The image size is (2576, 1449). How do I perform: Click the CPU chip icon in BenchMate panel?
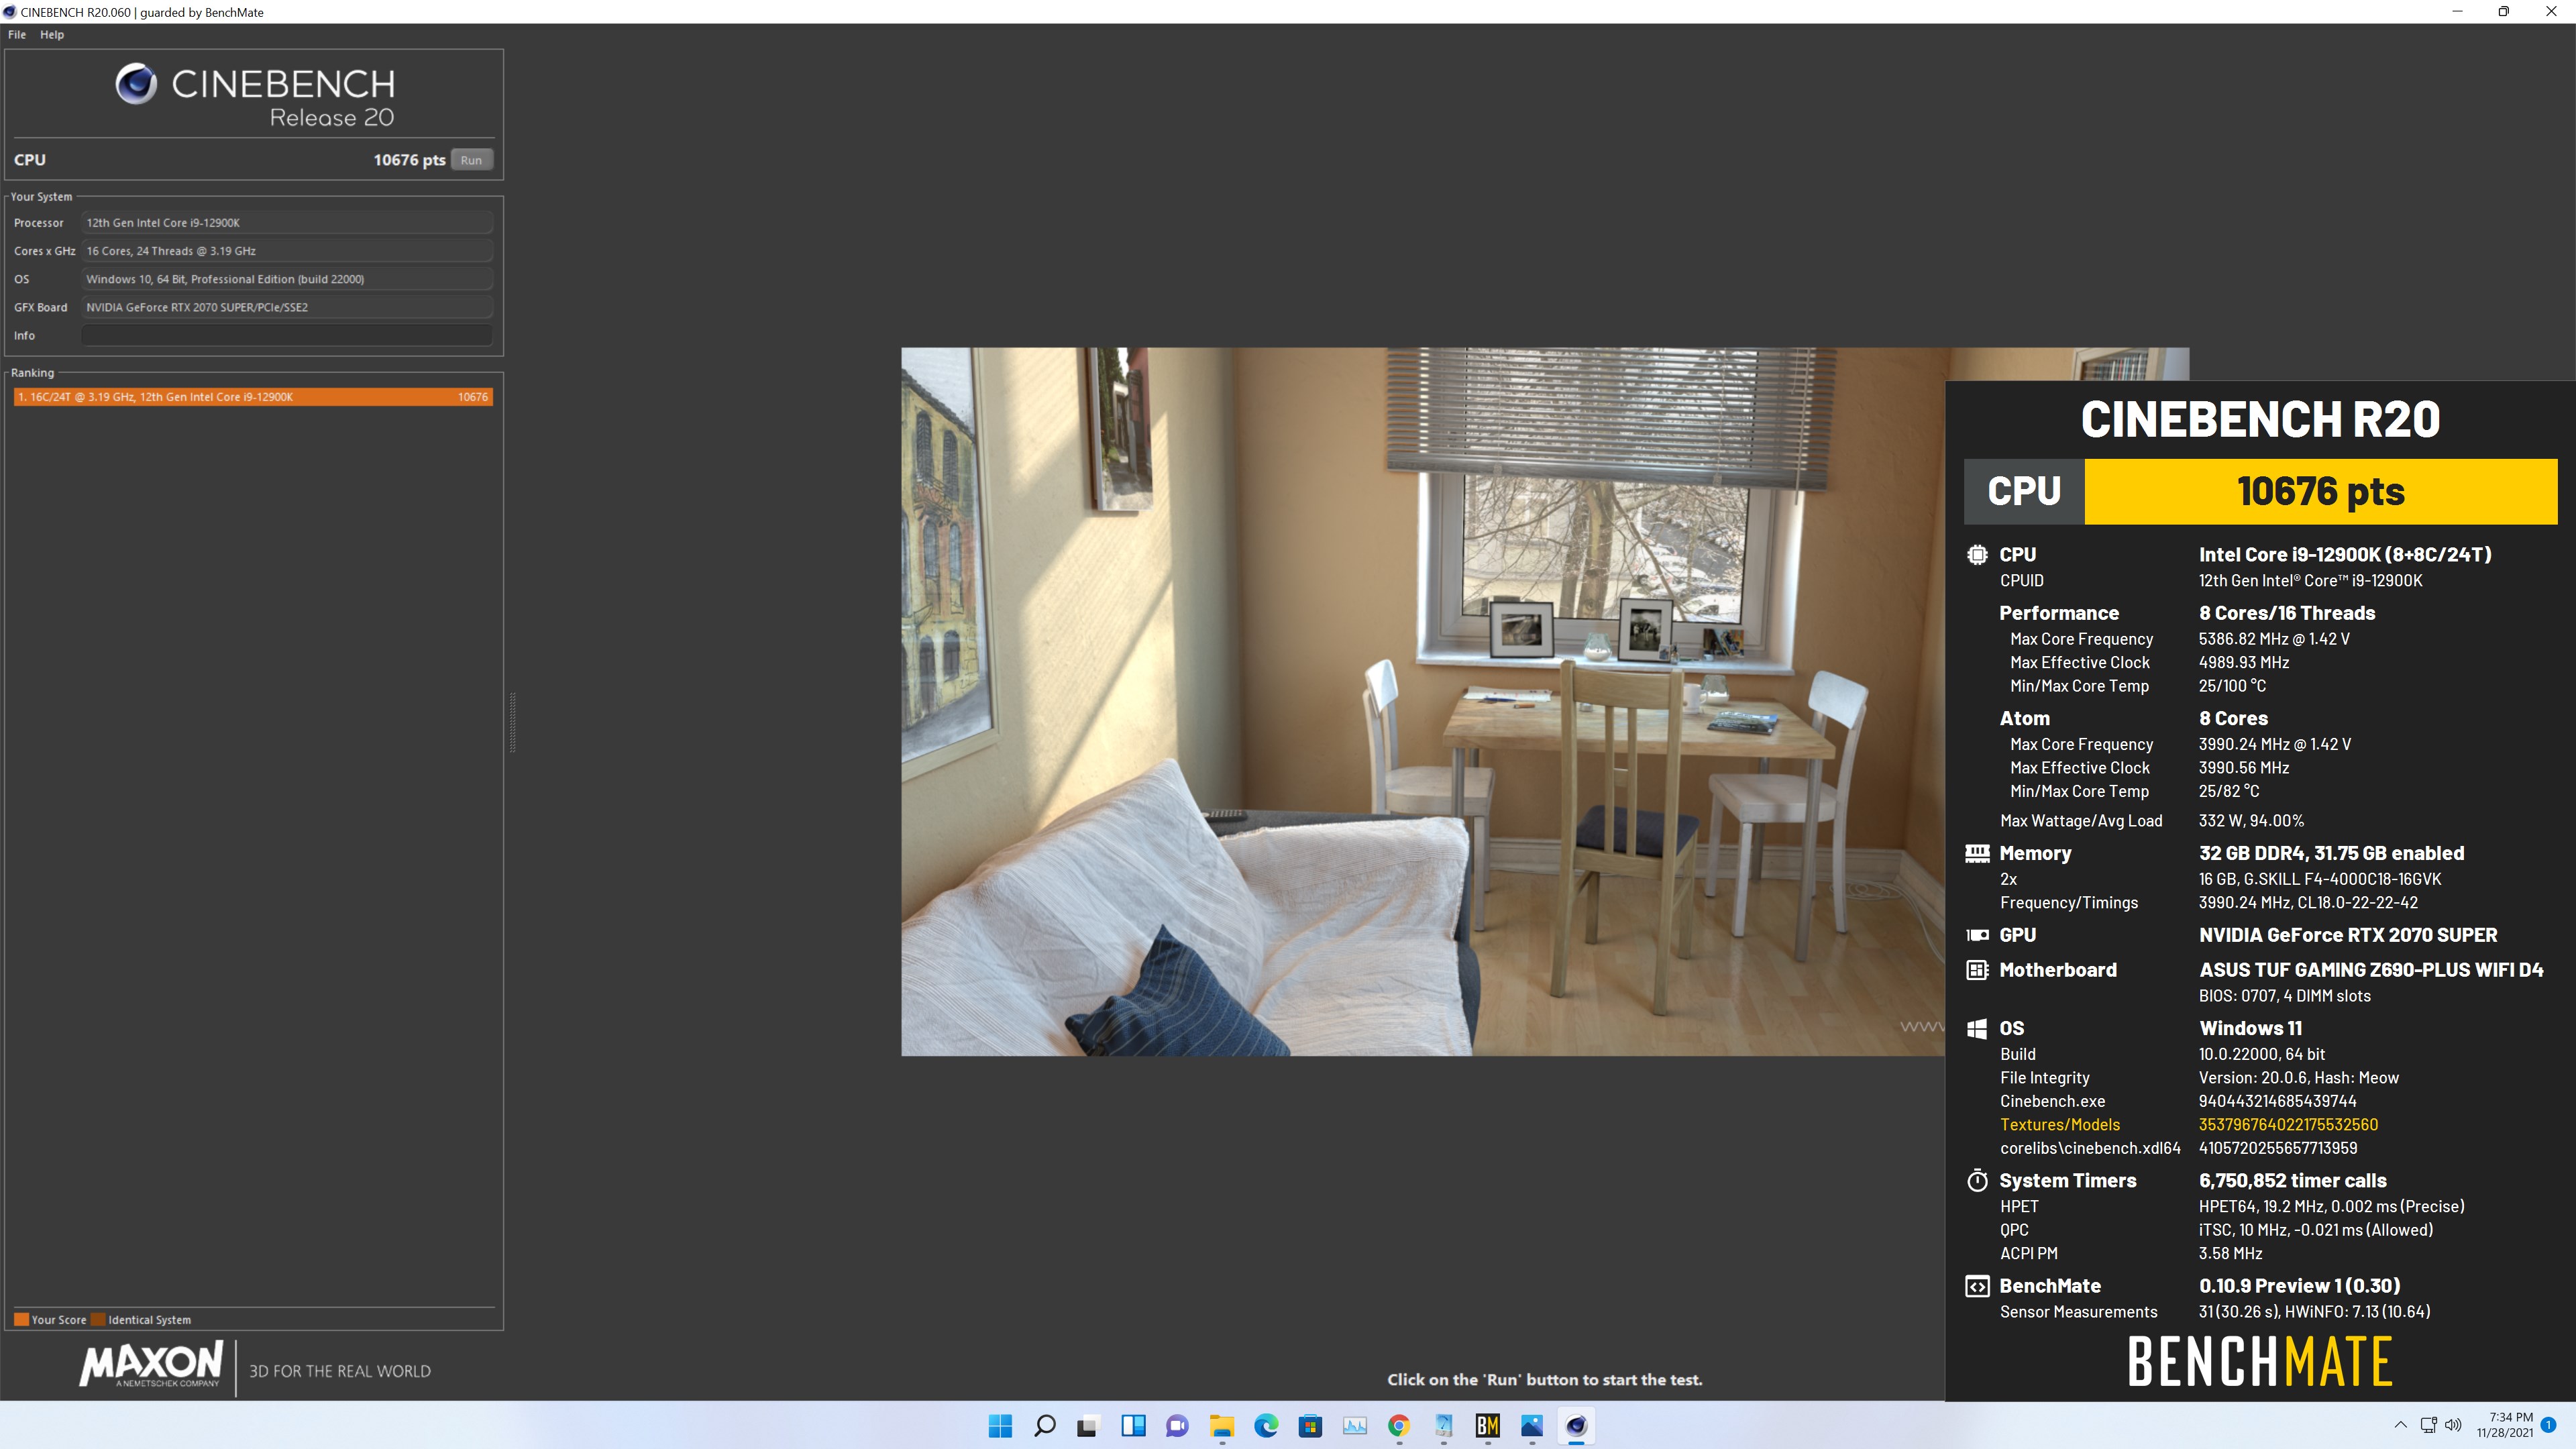(1977, 555)
